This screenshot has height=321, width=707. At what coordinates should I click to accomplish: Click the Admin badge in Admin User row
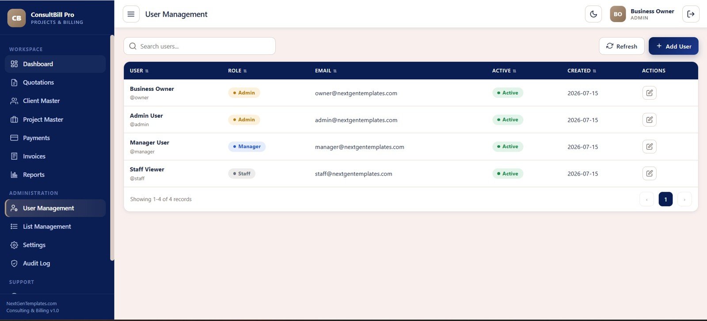tap(244, 119)
